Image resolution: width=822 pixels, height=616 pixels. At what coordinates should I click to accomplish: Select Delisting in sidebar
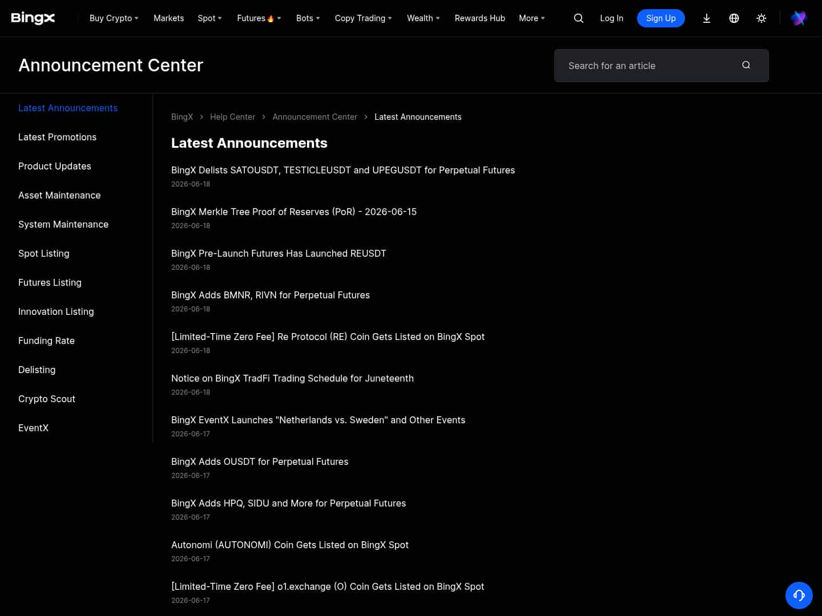37,370
